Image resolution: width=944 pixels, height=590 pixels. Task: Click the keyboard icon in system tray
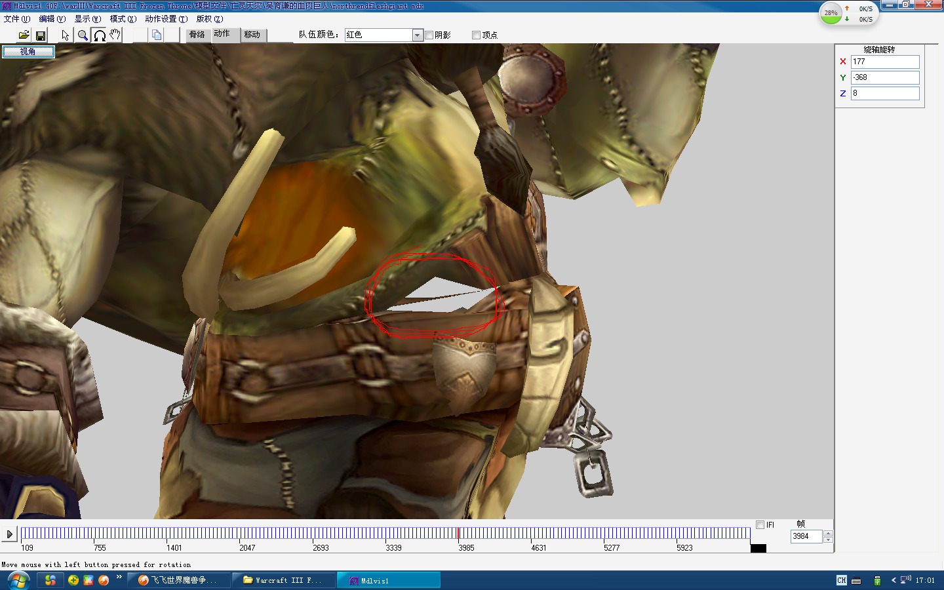[856, 581]
